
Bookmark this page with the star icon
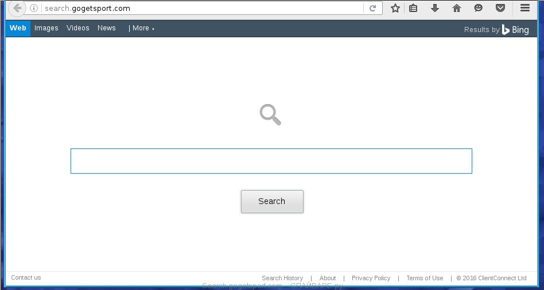[395, 8]
